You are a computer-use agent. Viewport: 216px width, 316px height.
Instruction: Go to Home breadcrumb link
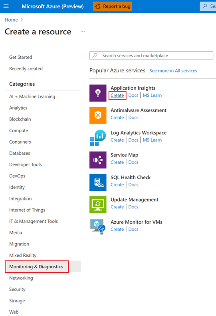coord(11,20)
